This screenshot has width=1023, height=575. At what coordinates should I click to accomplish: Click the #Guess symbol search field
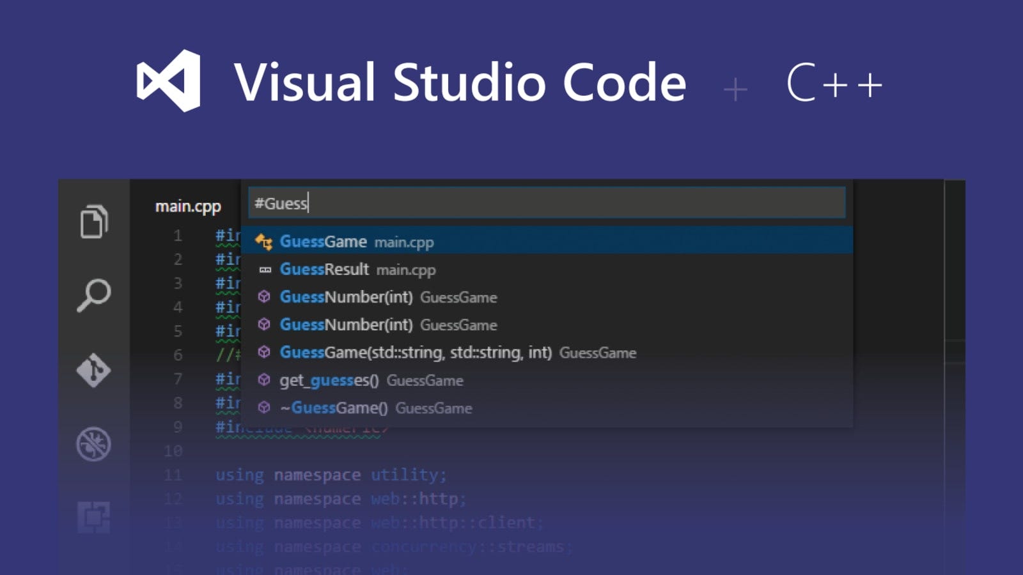pyautogui.click(x=547, y=203)
